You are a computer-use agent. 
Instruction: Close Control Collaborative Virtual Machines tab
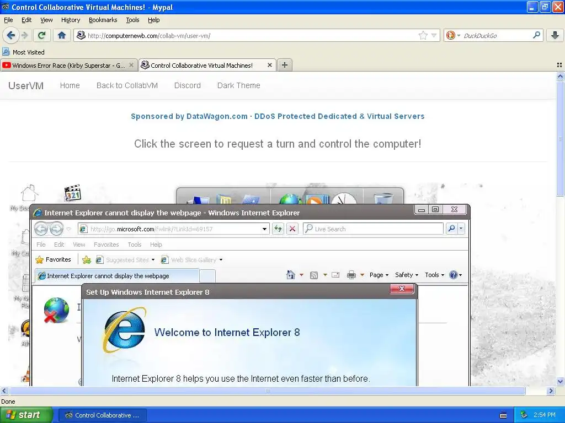pos(269,65)
